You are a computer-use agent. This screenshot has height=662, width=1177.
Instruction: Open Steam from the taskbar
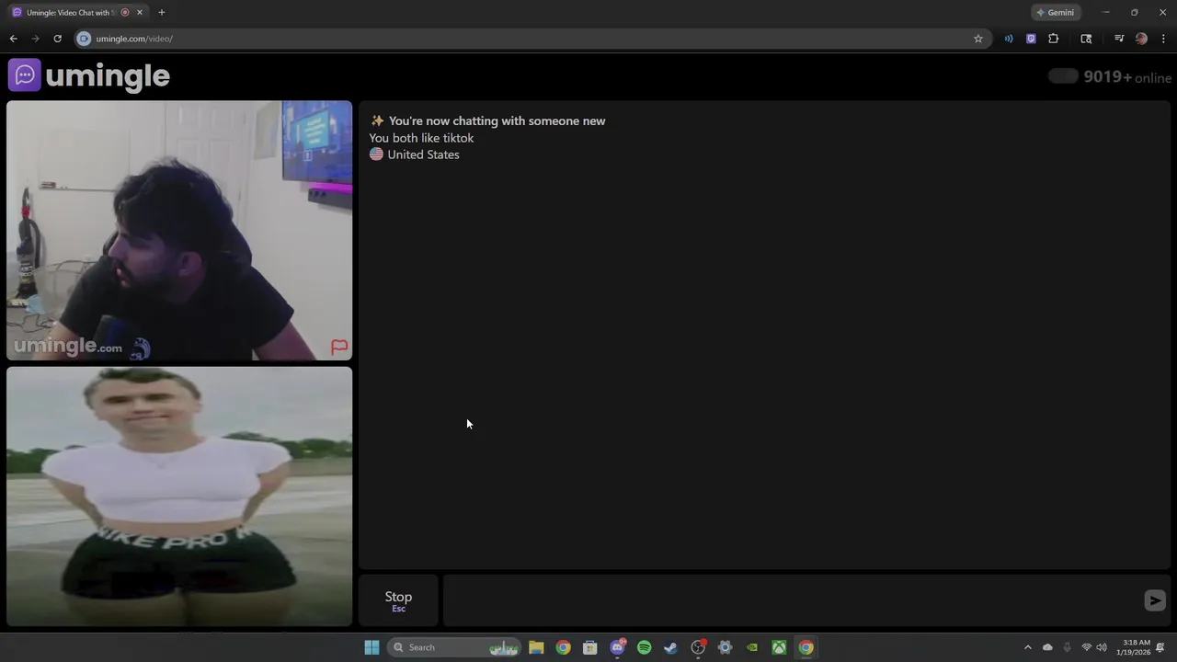tap(670, 647)
